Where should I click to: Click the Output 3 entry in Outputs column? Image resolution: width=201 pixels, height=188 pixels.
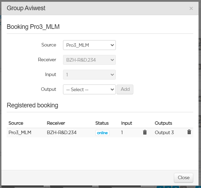pos(164,132)
